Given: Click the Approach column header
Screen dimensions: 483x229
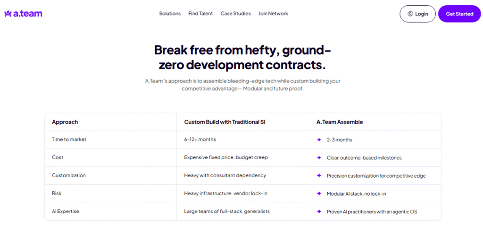Looking at the screenshot, I should 65,122.
